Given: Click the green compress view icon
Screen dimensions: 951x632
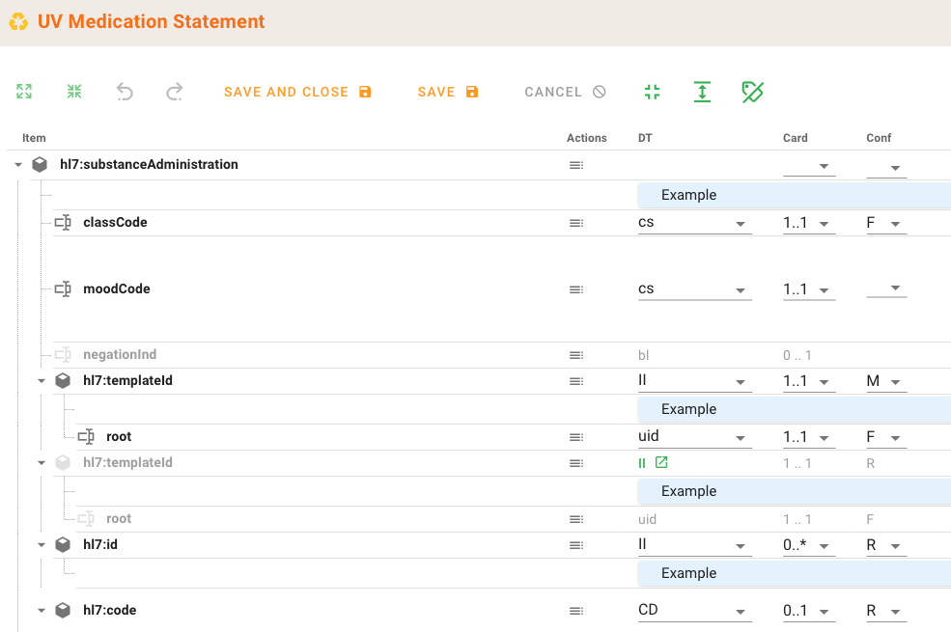Looking at the screenshot, I should [653, 92].
